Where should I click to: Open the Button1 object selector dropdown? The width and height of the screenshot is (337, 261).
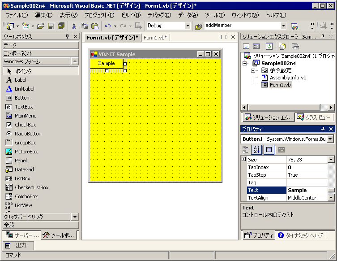(330, 139)
